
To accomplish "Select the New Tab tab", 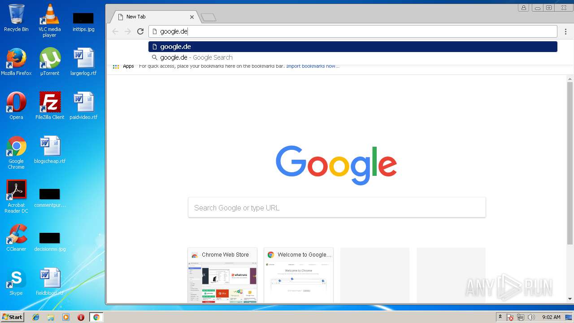I will point(155,17).
